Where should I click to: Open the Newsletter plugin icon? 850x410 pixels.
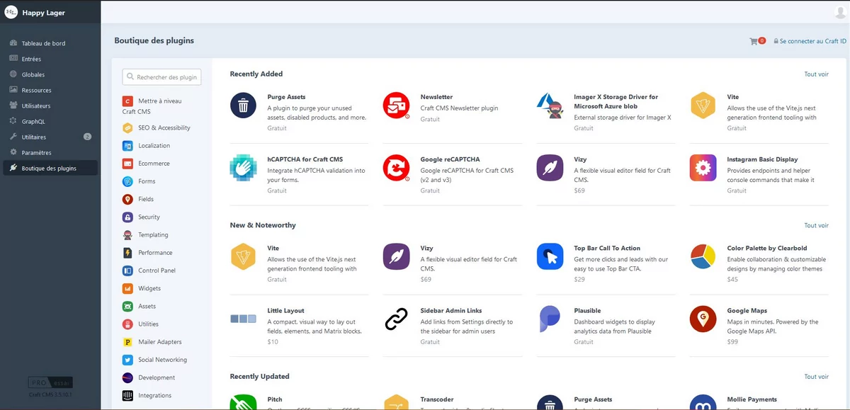pos(396,106)
